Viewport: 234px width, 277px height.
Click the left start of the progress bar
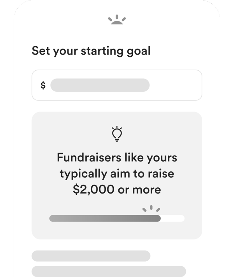coord(52,218)
